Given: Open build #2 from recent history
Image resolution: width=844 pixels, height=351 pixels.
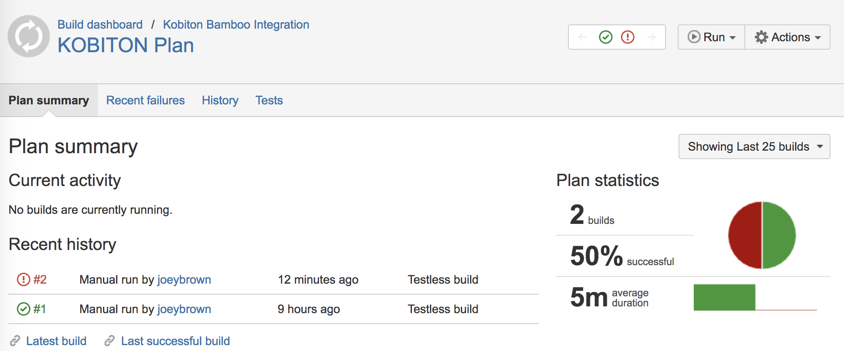Looking at the screenshot, I should [40, 279].
